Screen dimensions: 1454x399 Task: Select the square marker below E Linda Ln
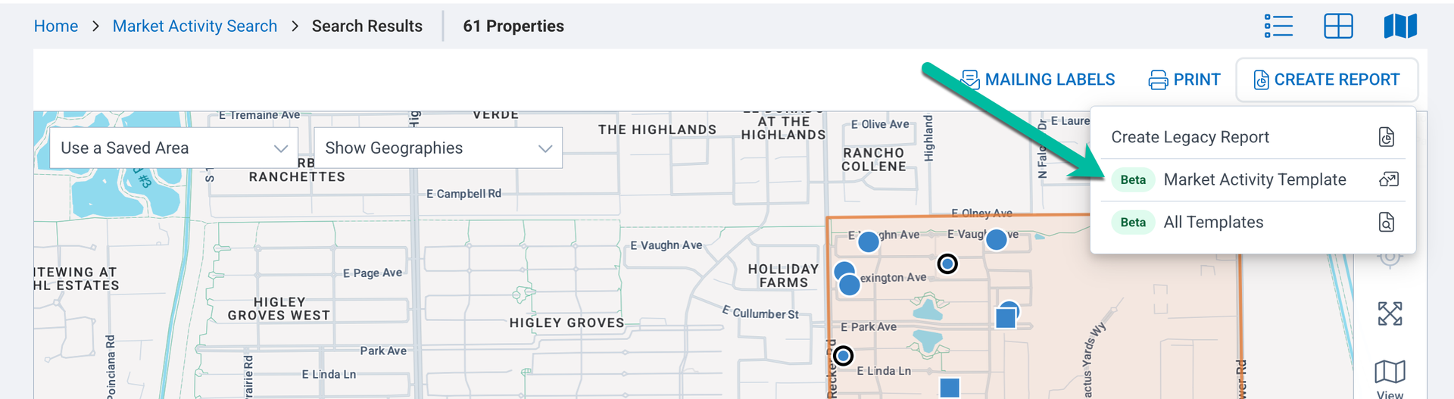coord(950,388)
